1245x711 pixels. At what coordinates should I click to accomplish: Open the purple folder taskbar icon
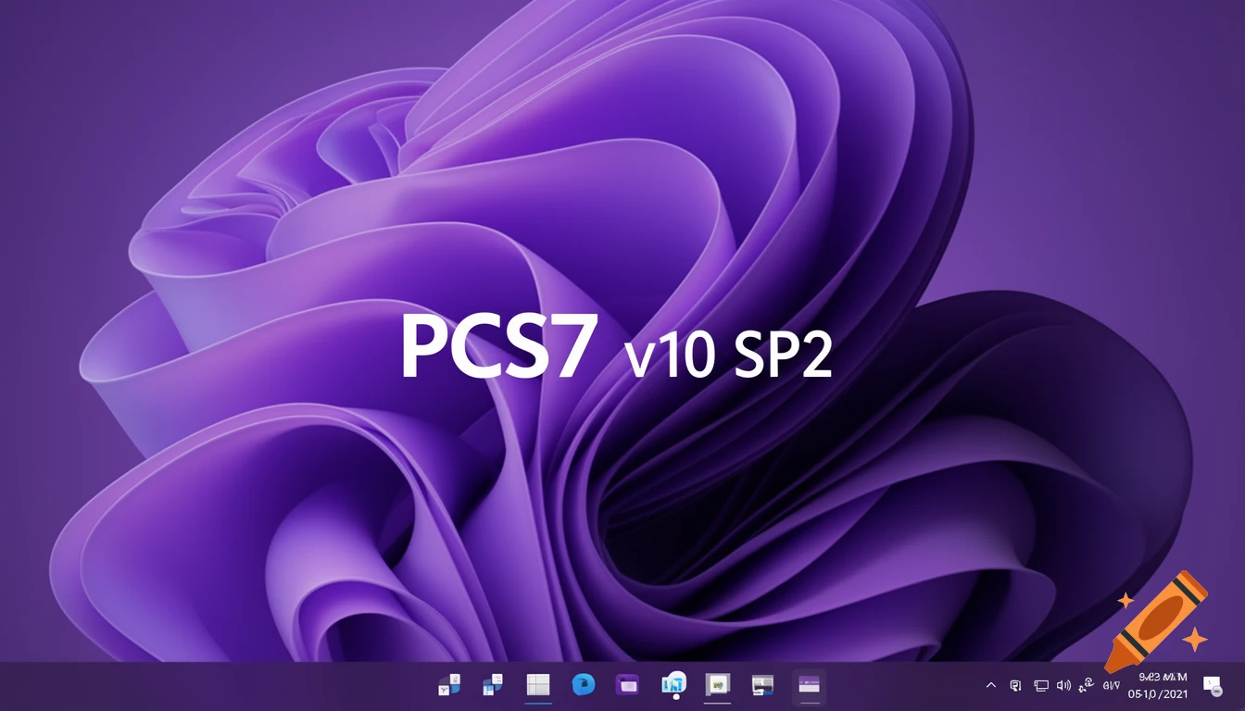click(x=628, y=685)
